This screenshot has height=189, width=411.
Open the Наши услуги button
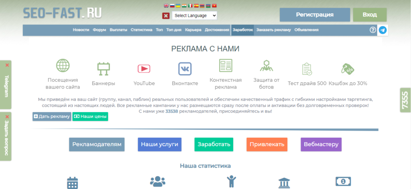pos(160,145)
